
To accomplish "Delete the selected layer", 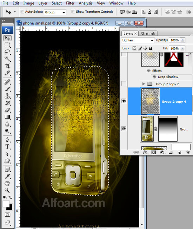I will click(x=188, y=153).
